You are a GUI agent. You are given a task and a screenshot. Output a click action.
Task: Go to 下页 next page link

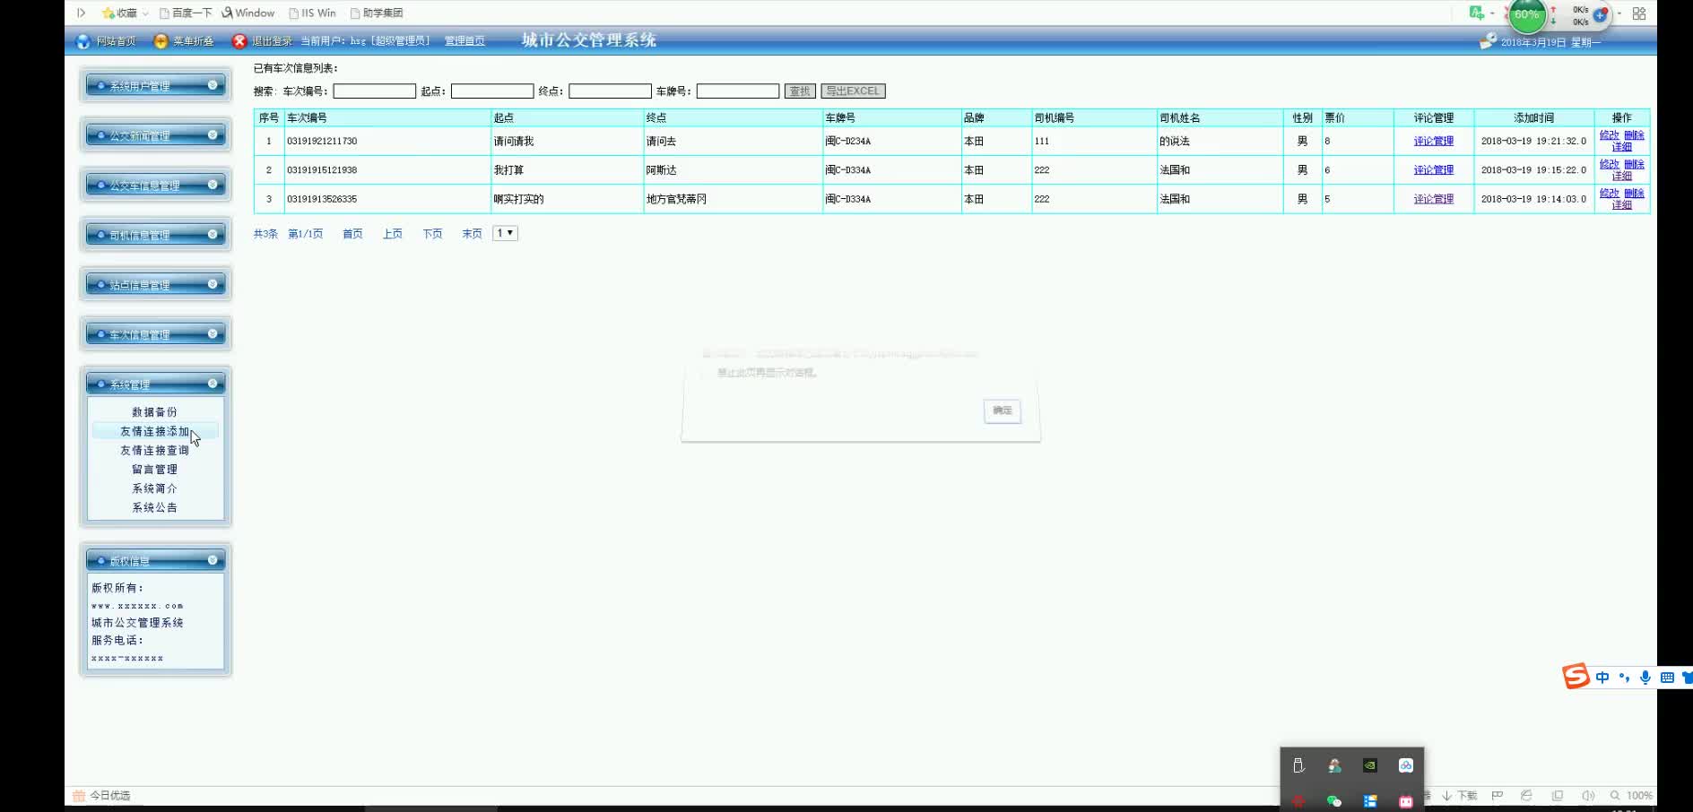(x=432, y=234)
